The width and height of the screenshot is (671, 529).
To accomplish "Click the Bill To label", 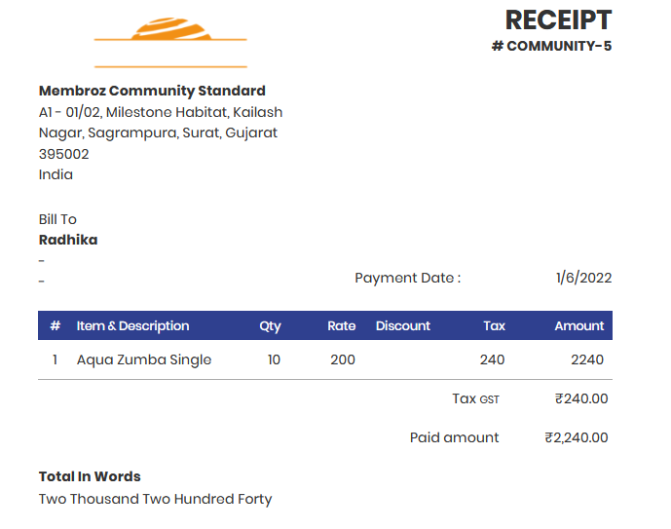I will [57, 219].
